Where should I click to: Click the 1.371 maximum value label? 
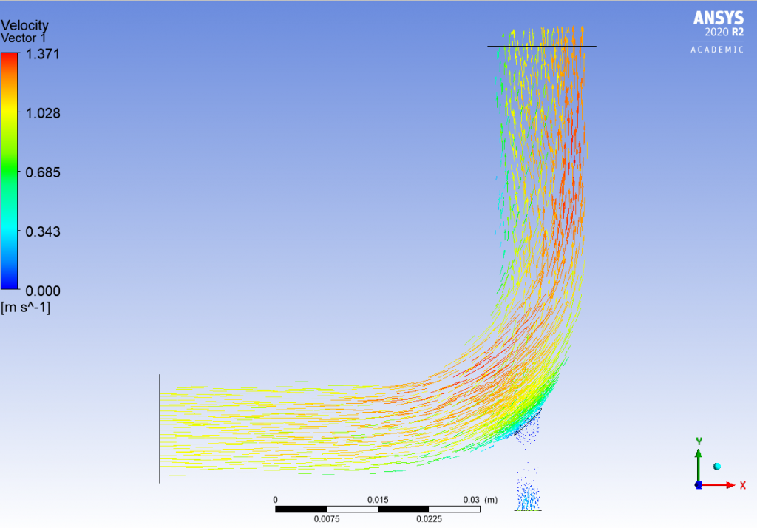tap(43, 54)
